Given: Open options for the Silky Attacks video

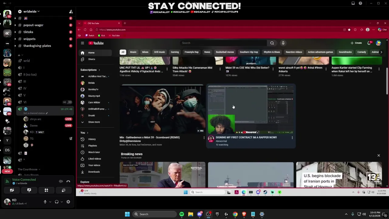Looking at the screenshot, I should pos(220,69).
